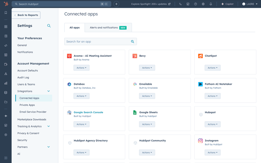The image size is (261, 163).
Task: Open the Marketplace storefront icon in left rail
Action: (6, 125)
